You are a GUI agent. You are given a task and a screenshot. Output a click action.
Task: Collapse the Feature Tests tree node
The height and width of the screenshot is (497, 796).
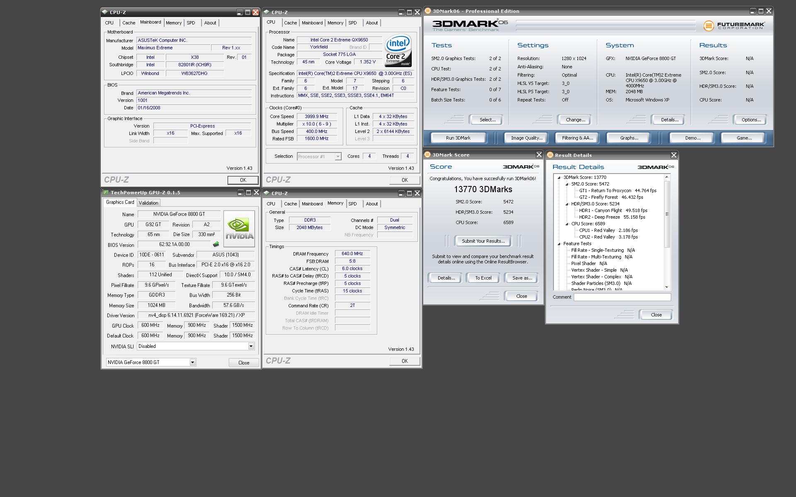(559, 244)
